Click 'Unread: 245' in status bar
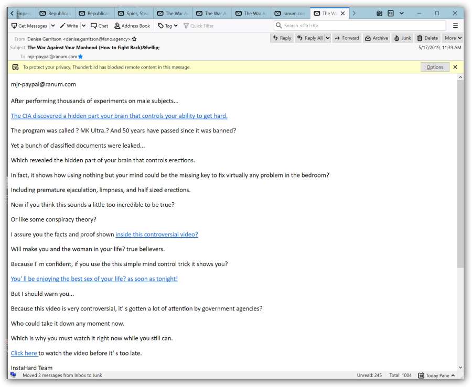The height and width of the screenshot is (388, 472). (369, 375)
